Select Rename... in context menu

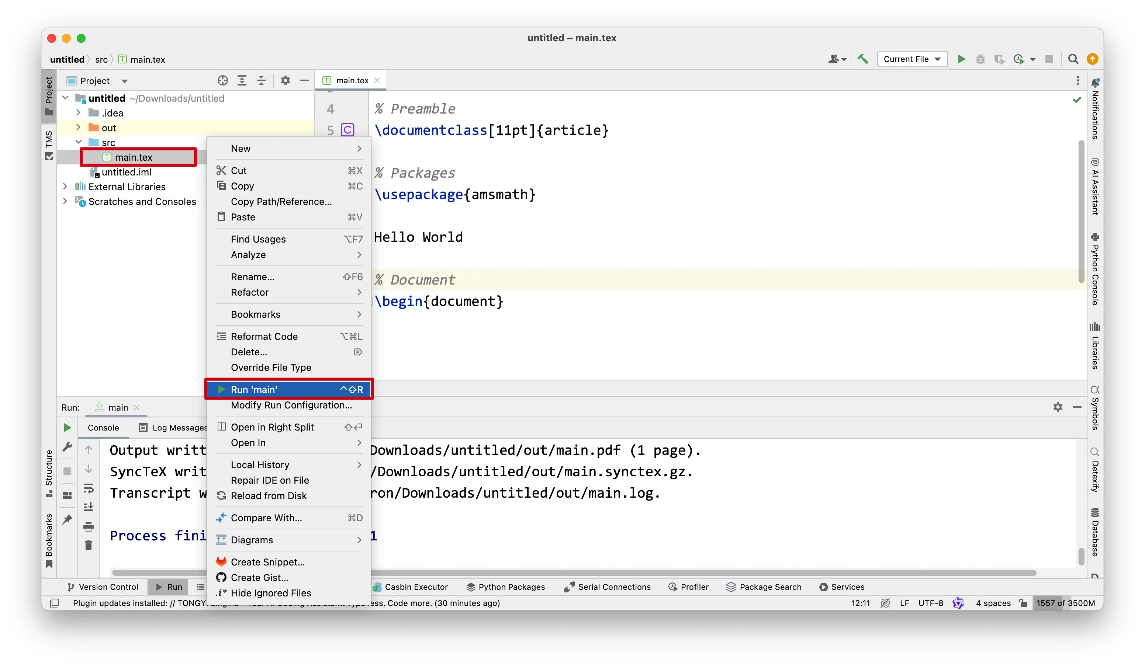point(289,276)
